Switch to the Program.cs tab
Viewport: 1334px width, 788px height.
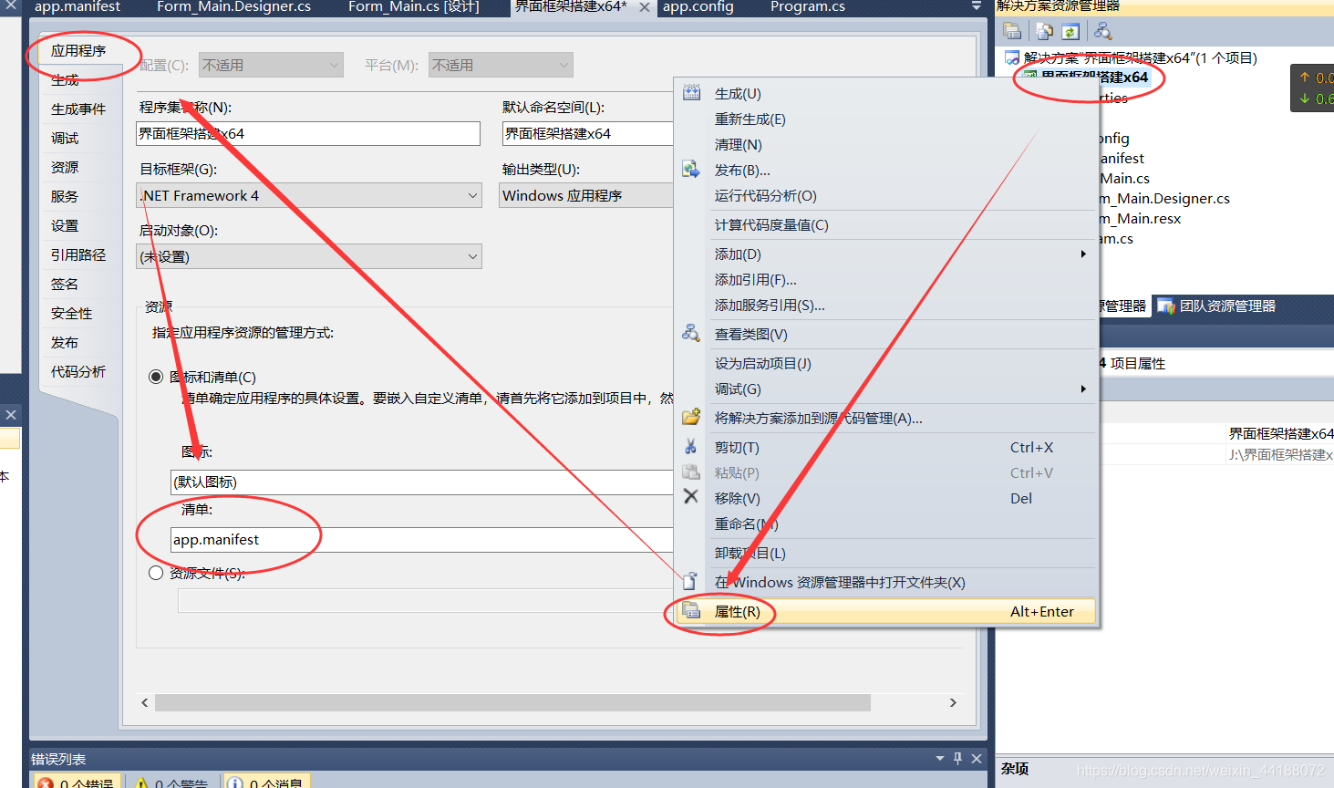(808, 7)
